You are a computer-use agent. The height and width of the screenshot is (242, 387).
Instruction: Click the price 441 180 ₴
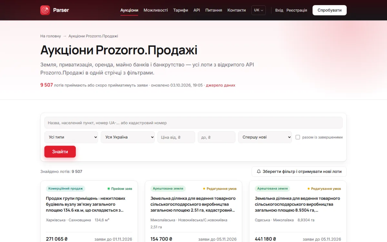(266, 239)
